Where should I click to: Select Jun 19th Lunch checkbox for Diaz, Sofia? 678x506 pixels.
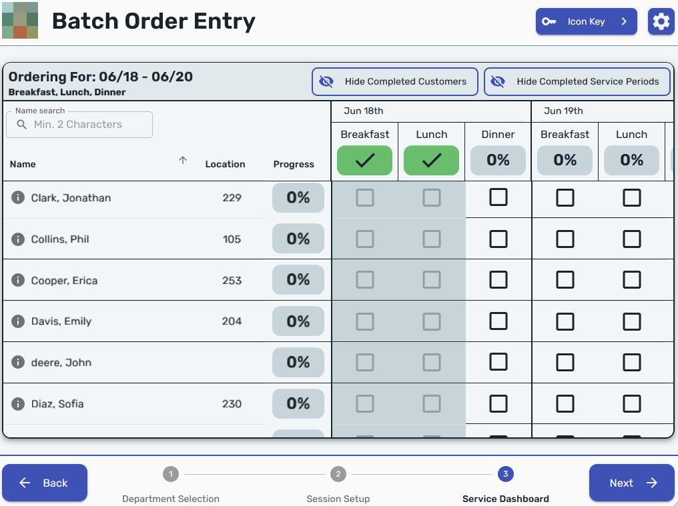[631, 403]
